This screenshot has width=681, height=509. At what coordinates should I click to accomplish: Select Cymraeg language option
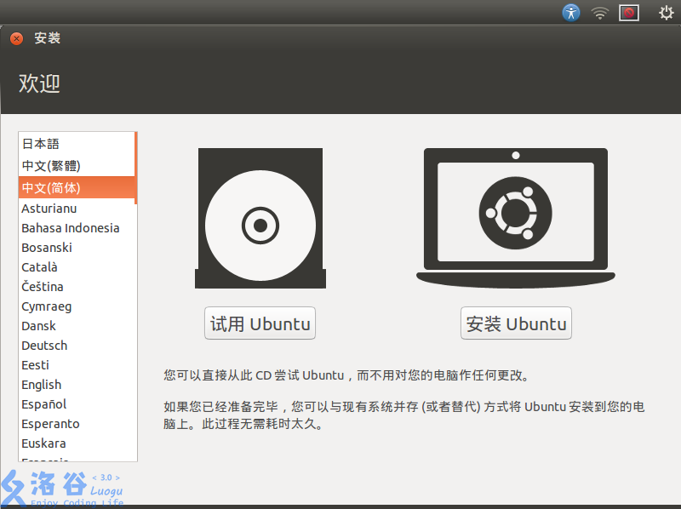[x=77, y=306]
